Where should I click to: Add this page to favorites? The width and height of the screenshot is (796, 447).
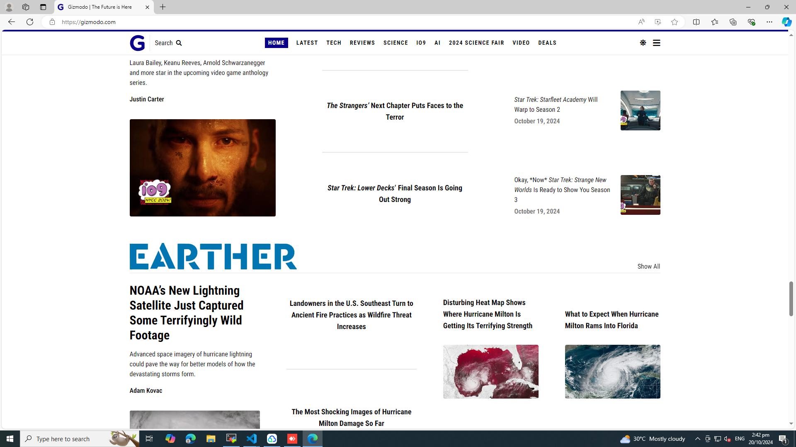[674, 22]
